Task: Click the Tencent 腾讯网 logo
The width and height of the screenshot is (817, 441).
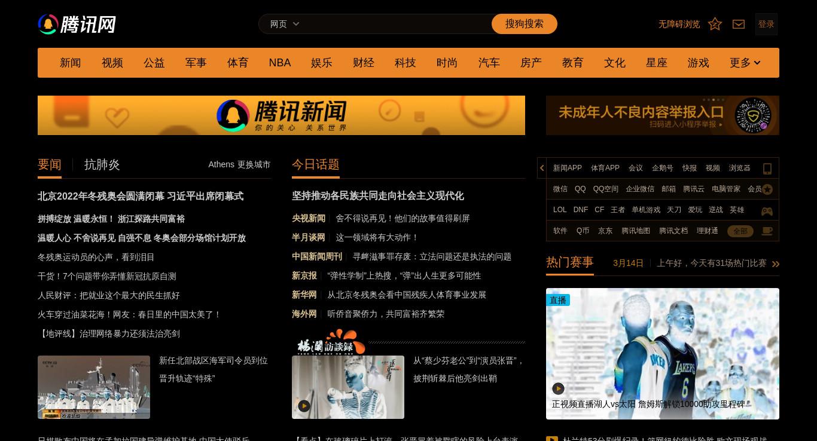Action: tap(77, 24)
